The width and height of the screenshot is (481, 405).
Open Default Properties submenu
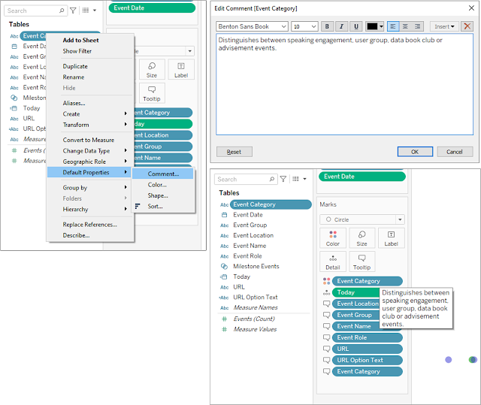click(89, 172)
